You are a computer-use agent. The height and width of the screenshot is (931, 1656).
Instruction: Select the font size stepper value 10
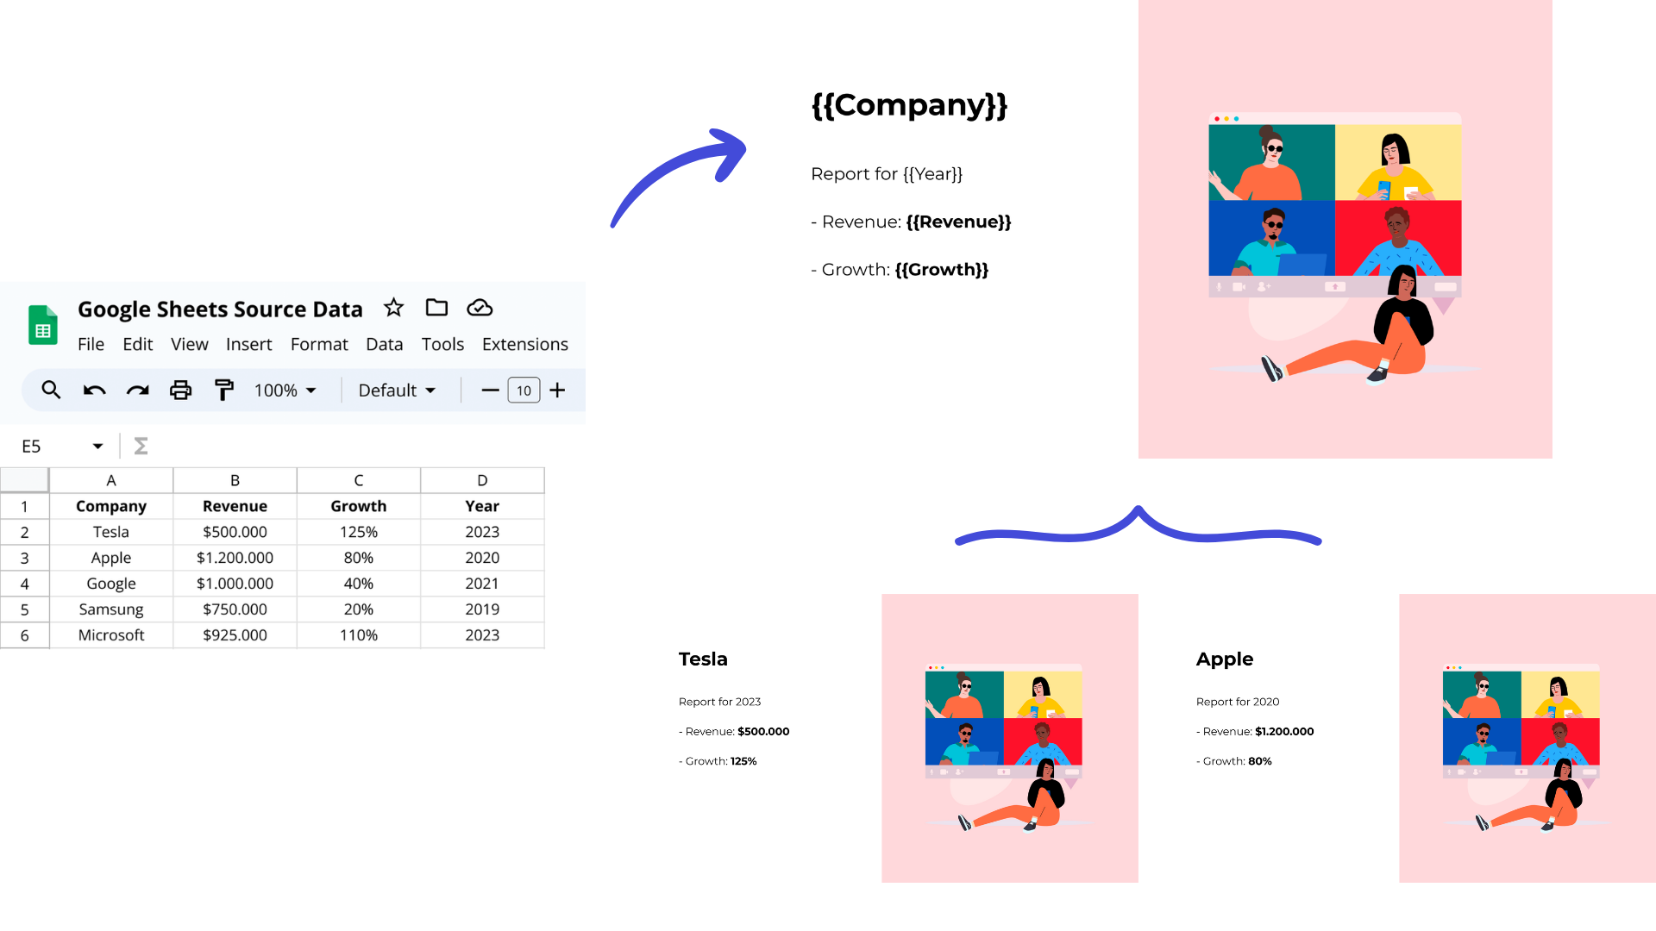pos(524,390)
